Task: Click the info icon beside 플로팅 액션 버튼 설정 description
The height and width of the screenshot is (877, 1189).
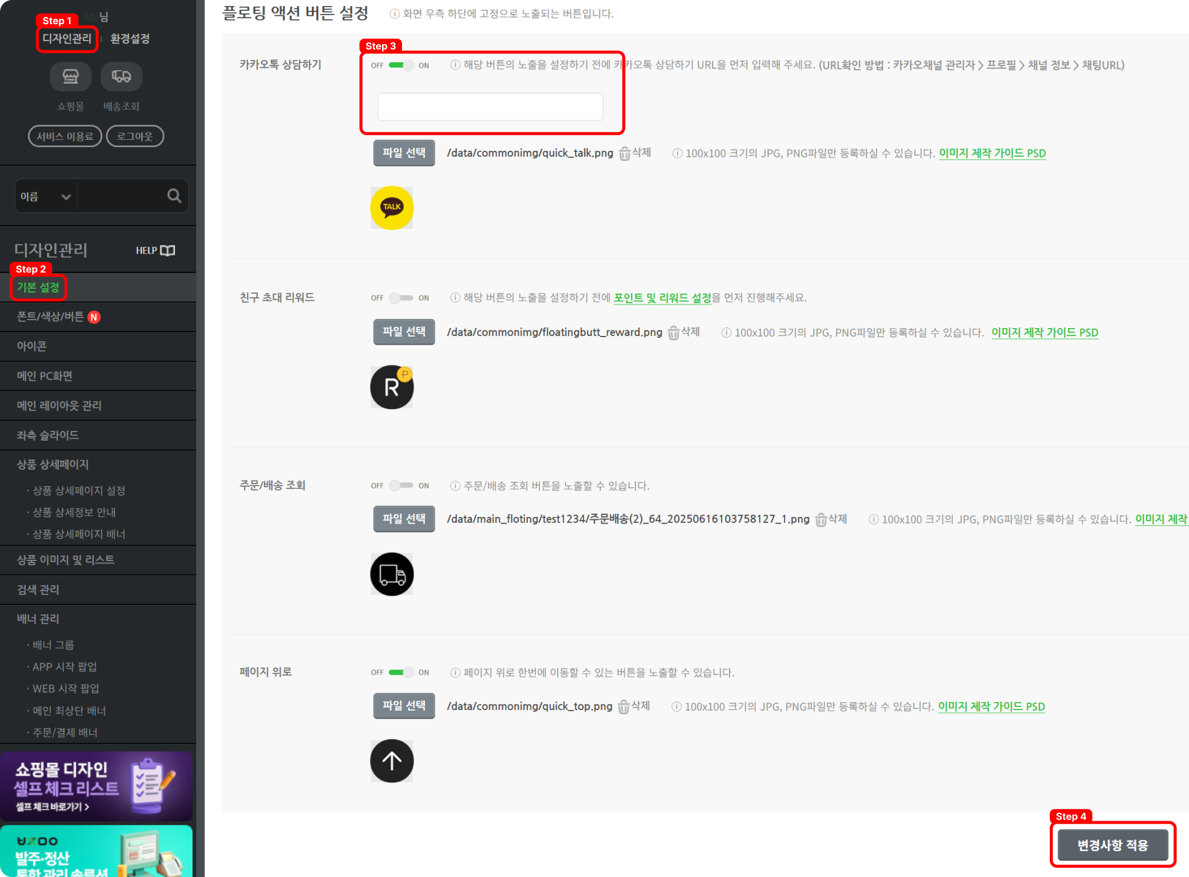Action: [x=395, y=14]
